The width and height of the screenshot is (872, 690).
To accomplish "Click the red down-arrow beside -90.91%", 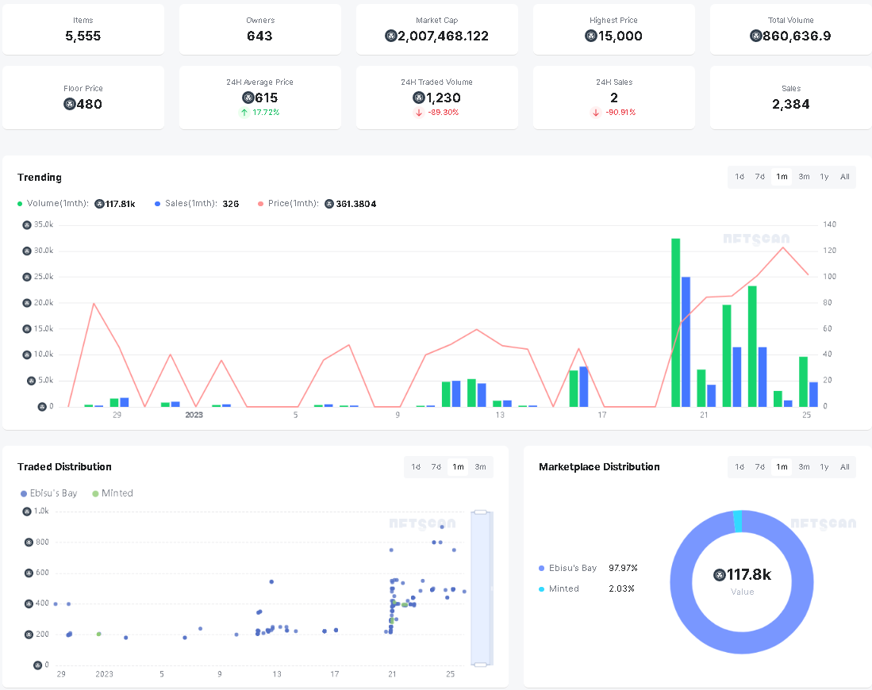I will [594, 113].
